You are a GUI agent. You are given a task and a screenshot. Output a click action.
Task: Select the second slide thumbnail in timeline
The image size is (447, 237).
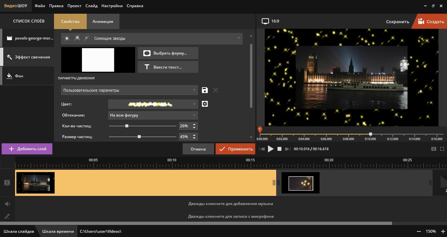300,183
